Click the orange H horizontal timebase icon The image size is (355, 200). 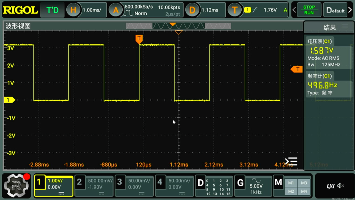pyautogui.click(x=73, y=10)
